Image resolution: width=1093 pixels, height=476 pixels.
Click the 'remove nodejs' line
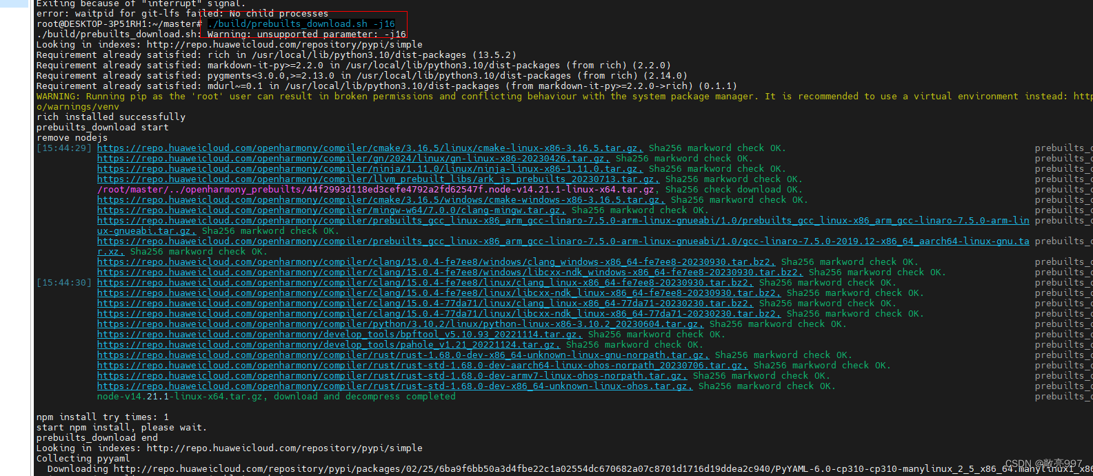[72, 138]
